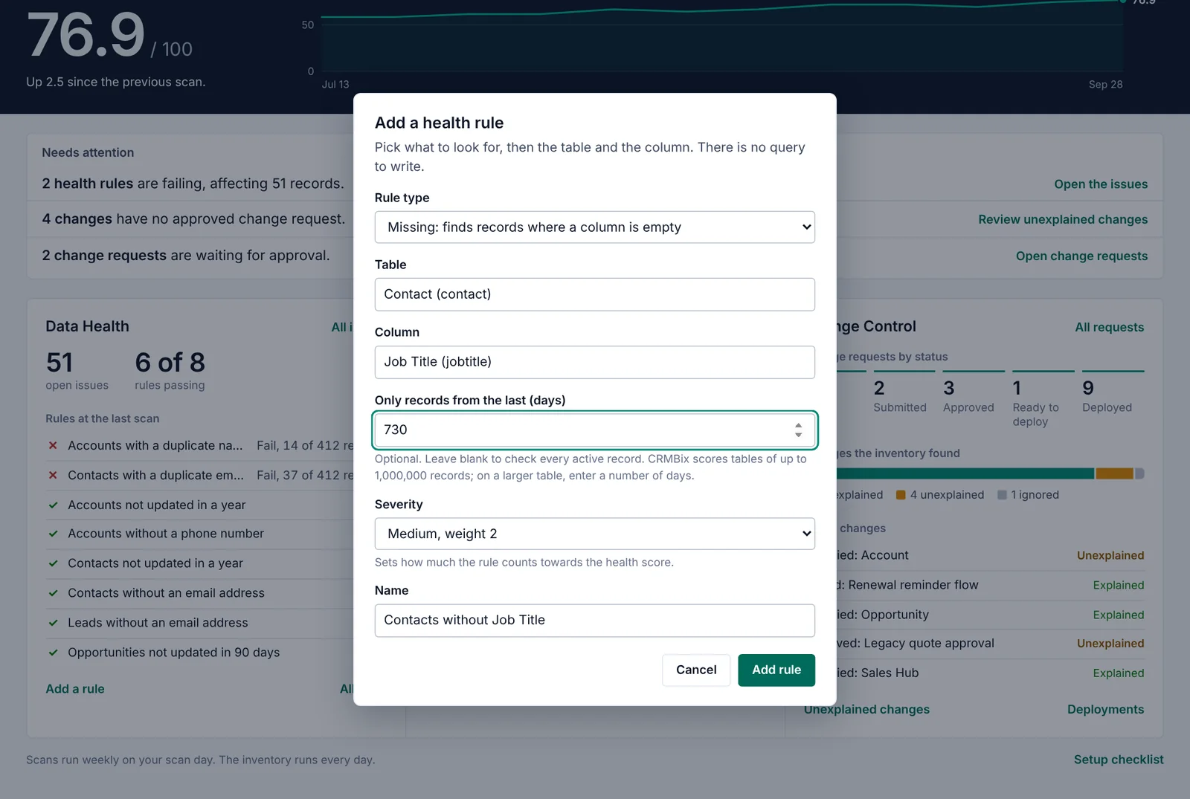Click the check icon for Leads without an email address

point(53,623)
